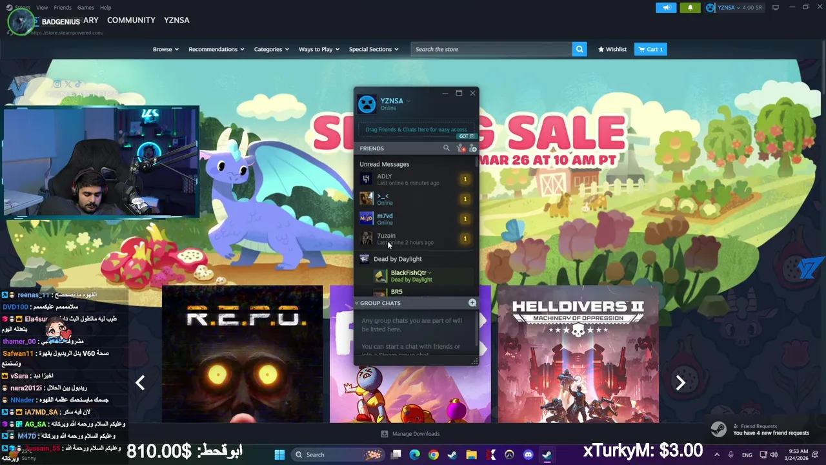Viewport: 826px width, 465px height.
Task: Open Helldivers II game thumbnail
Action: pyautogui.click(x=578, y=355)
